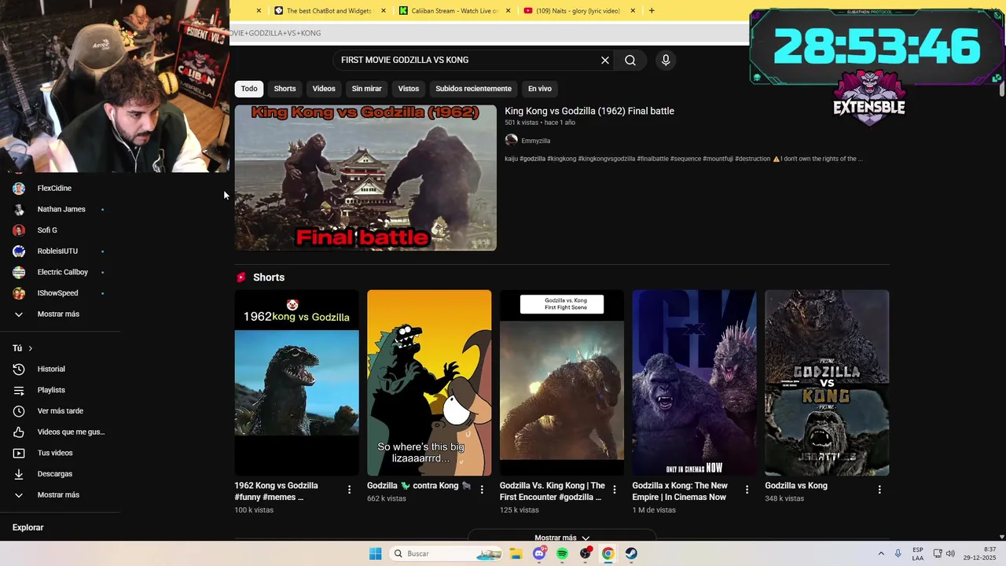Open King Kong vs Godzilla (1962) Final battle title

click(x=589, y=112)
